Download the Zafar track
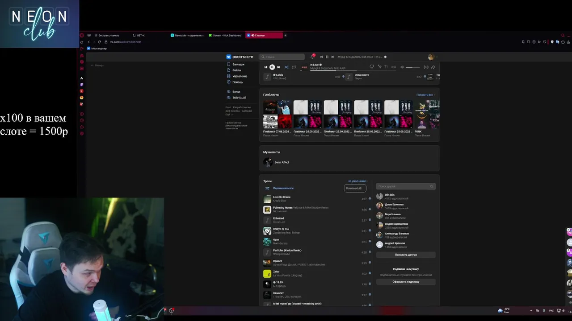Screen dimensions: 572x321 370,274
